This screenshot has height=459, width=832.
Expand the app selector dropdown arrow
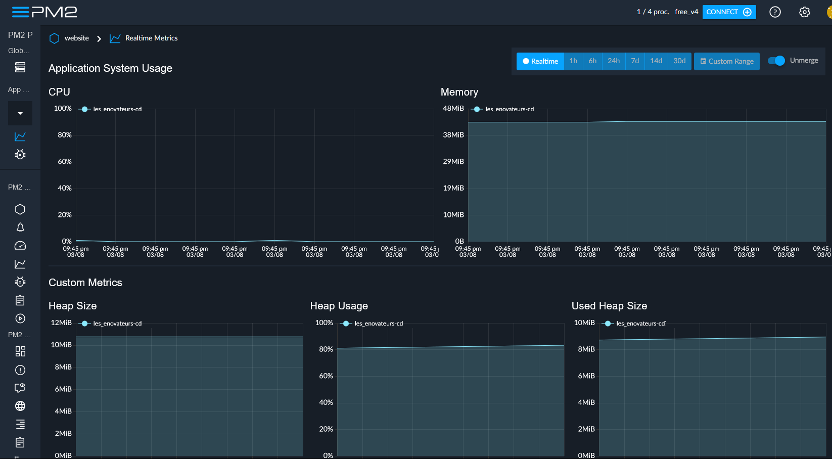point(20,113)
